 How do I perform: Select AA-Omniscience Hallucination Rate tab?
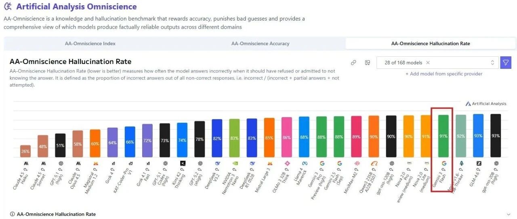(431, 43)
